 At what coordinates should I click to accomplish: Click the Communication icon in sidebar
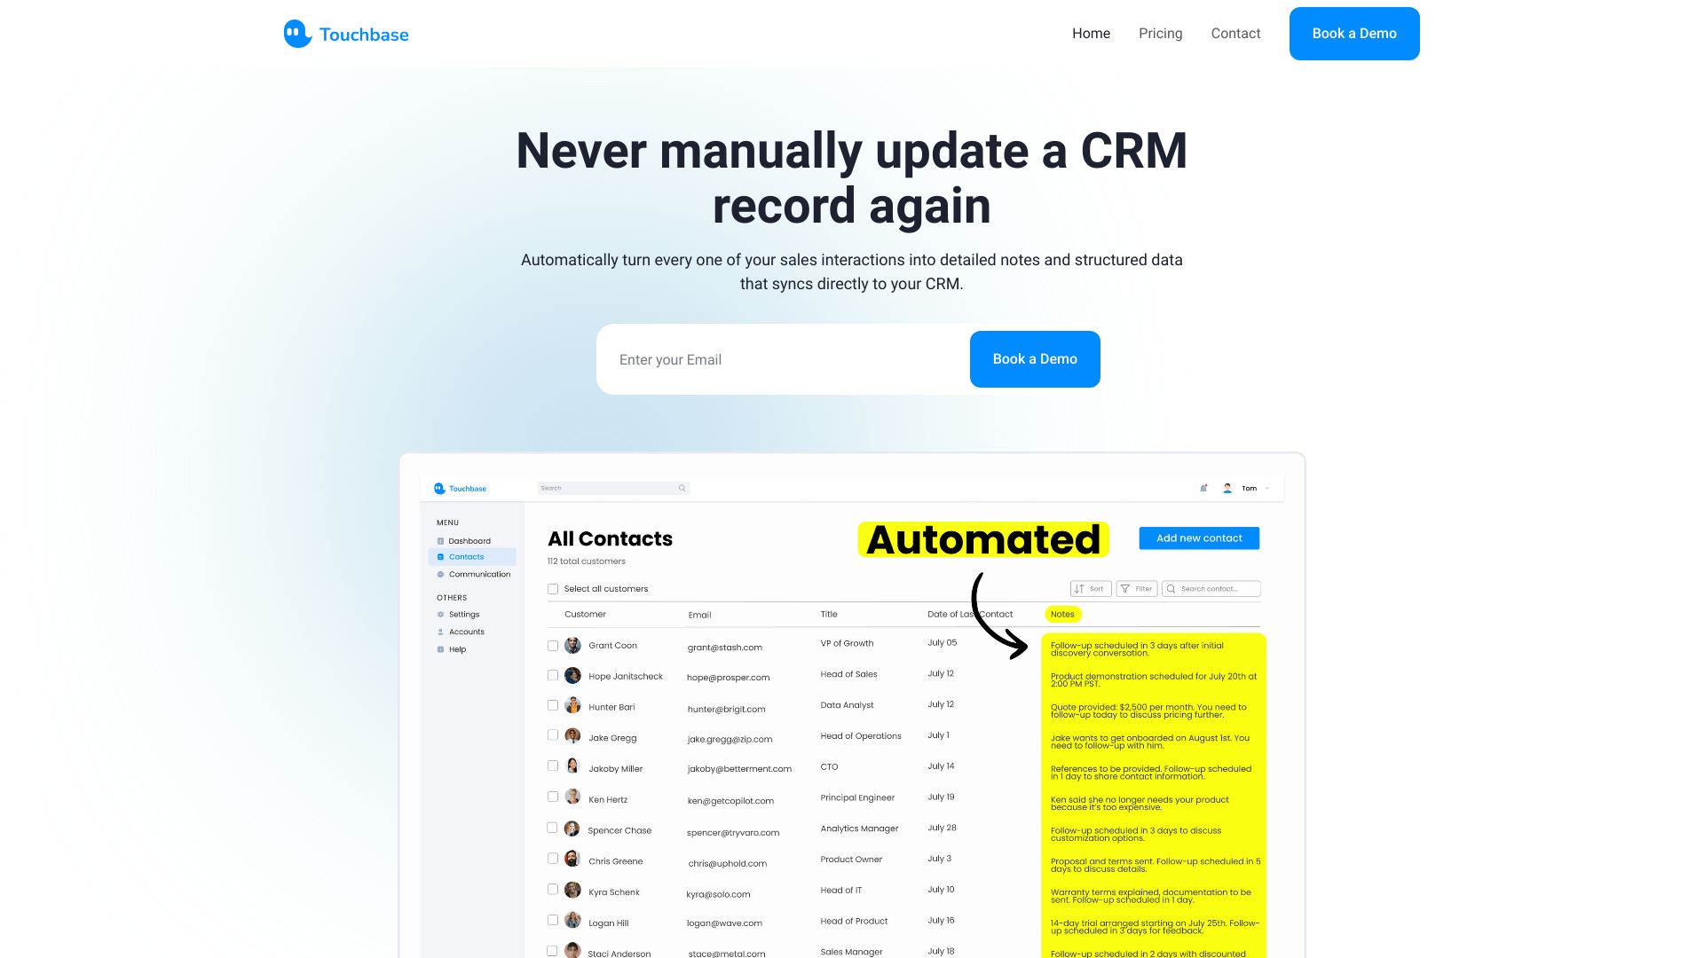441,574
